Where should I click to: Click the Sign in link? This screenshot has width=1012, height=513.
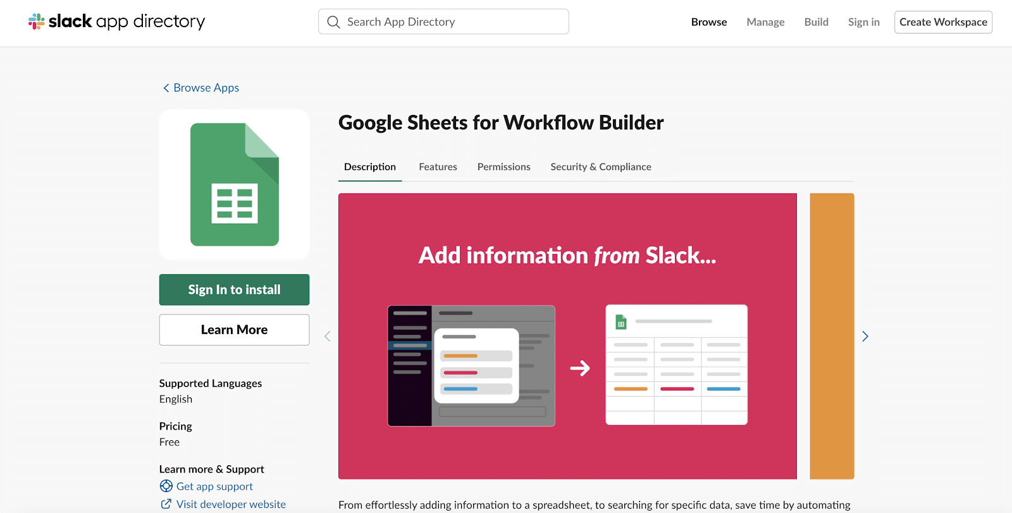click(864, 22)
